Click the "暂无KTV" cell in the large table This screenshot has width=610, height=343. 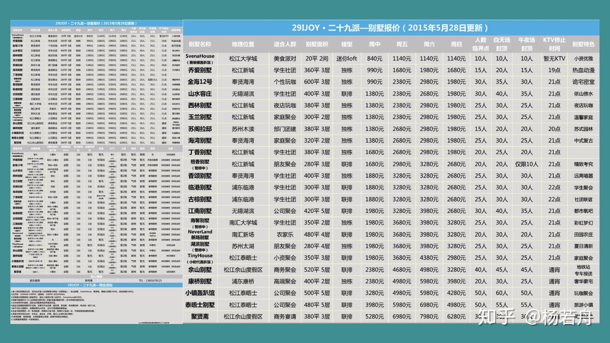pos(554,59)
